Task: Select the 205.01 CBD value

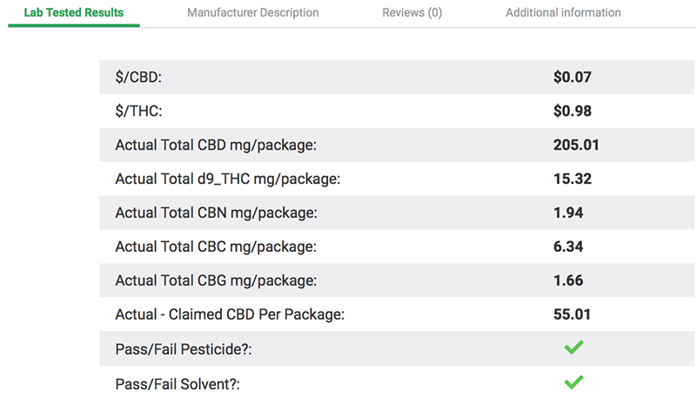Action: pos(576,145)
